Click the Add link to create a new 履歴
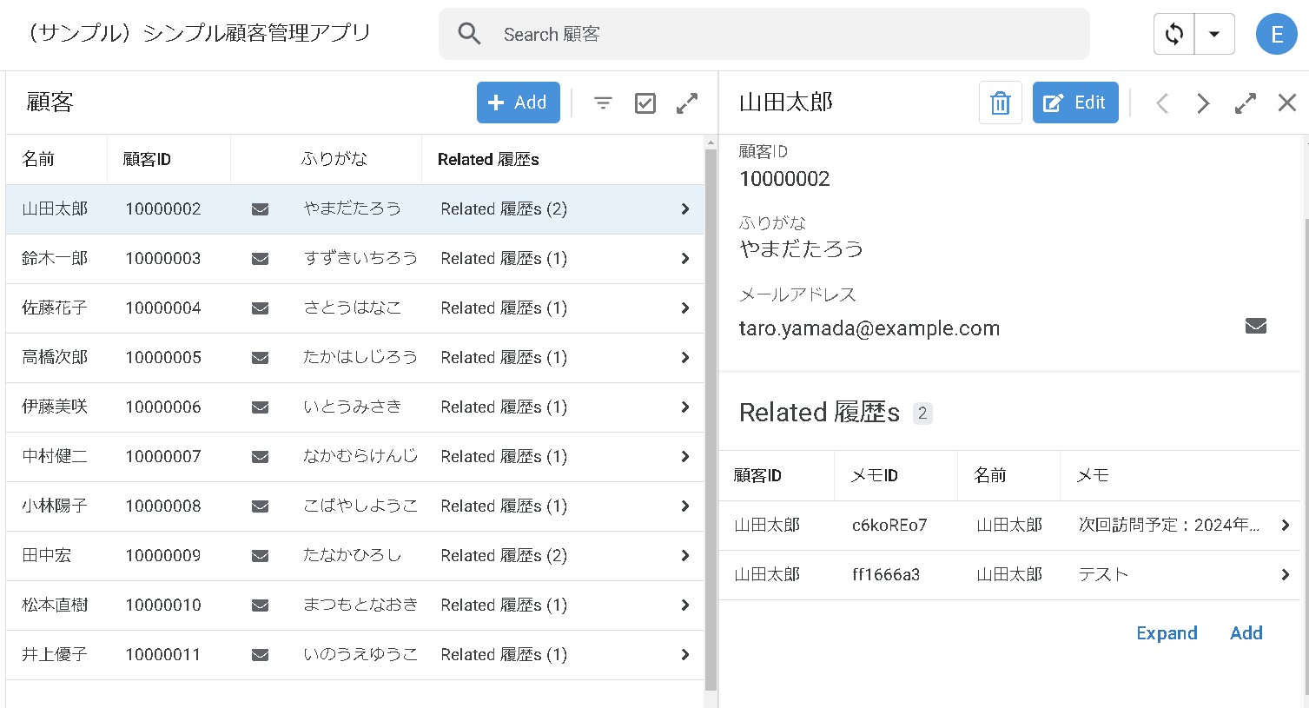Screen dimensions: 1309x708 [x=1246, y=632]
